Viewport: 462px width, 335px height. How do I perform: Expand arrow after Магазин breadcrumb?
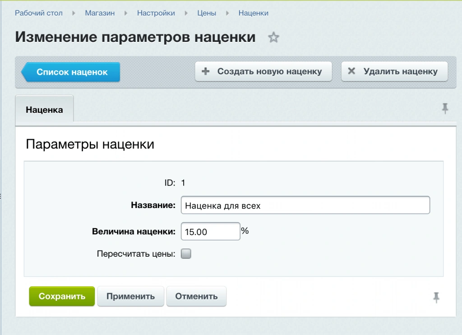click(x=126, y=13)
